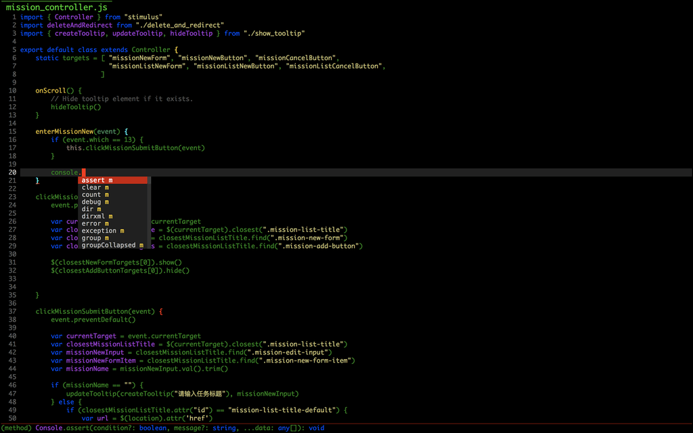The width and height of the screenshot is (693, 433).
Task: Click the red cursor block after console.
Action: click(x=83, y=172)
